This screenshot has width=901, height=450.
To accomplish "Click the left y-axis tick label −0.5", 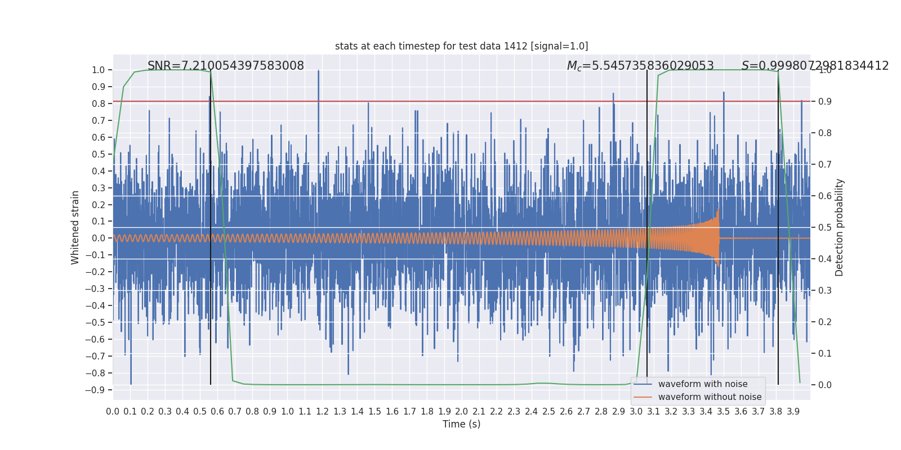I will pyautogui.click(x=95, y=322).
